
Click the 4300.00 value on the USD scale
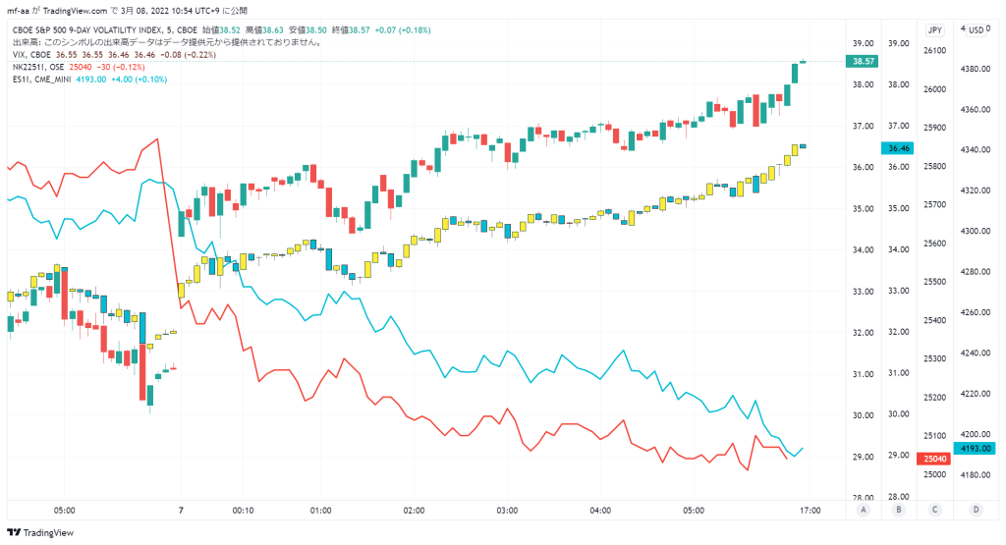[976, 231]
